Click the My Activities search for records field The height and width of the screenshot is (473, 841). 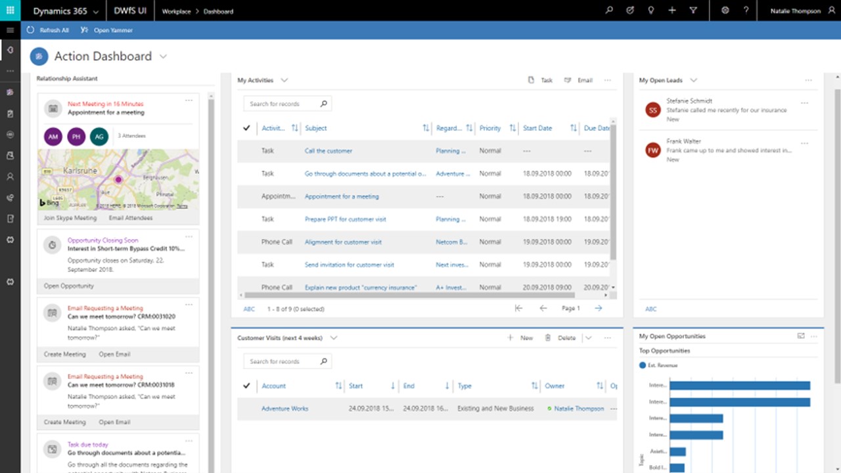287,104
